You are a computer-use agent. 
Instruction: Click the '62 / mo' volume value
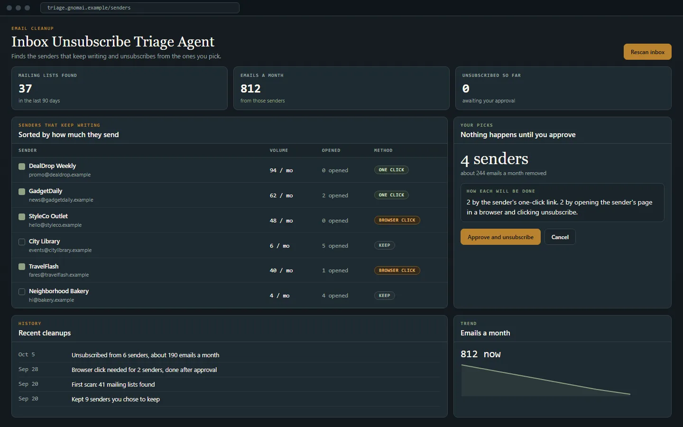281,195
